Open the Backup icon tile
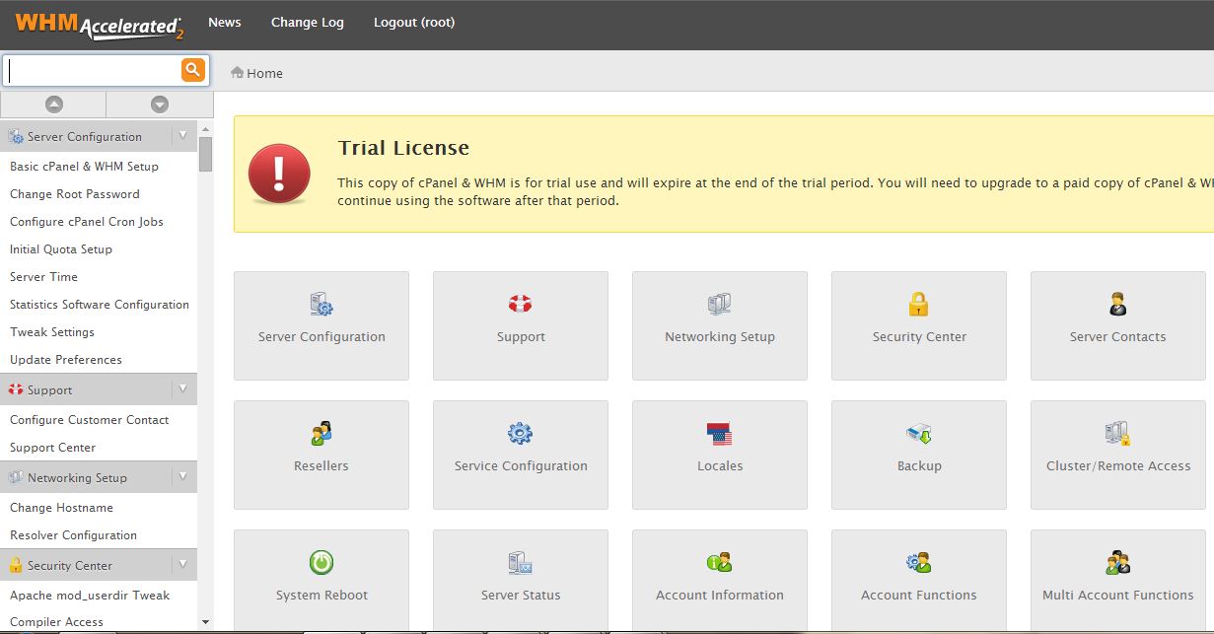 pyautogui.click(x=918, y=434)
